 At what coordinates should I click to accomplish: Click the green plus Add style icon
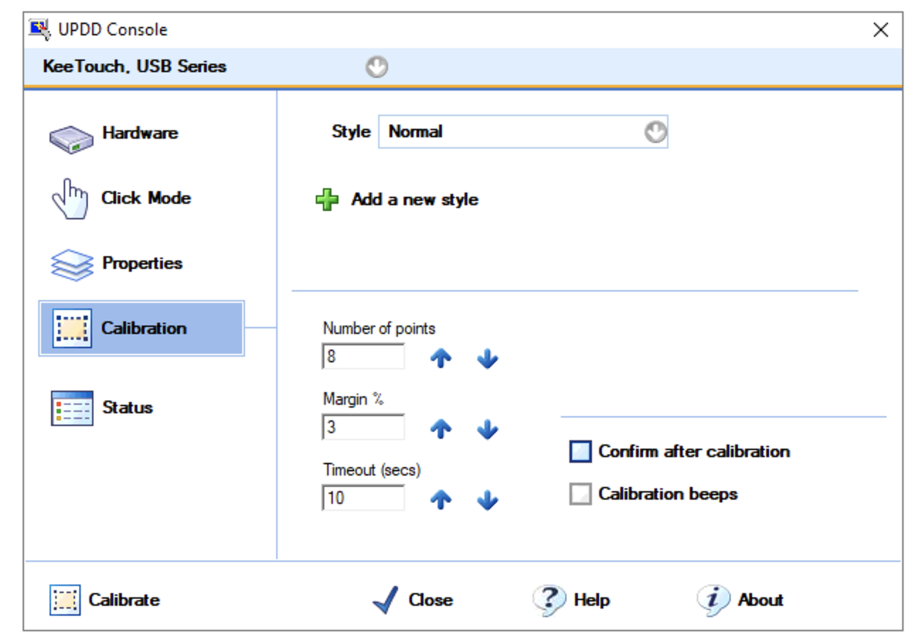pyautogui.click(x=327, y=200)
